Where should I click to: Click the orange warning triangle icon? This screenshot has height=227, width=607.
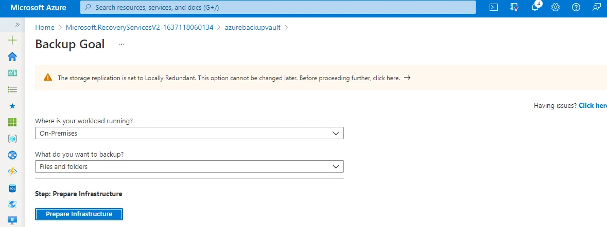[47, 78]
